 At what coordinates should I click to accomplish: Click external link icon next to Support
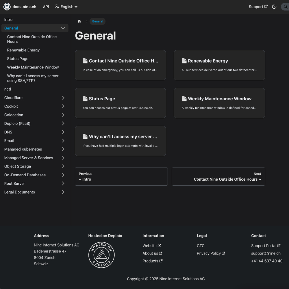[x=266, y=6]
